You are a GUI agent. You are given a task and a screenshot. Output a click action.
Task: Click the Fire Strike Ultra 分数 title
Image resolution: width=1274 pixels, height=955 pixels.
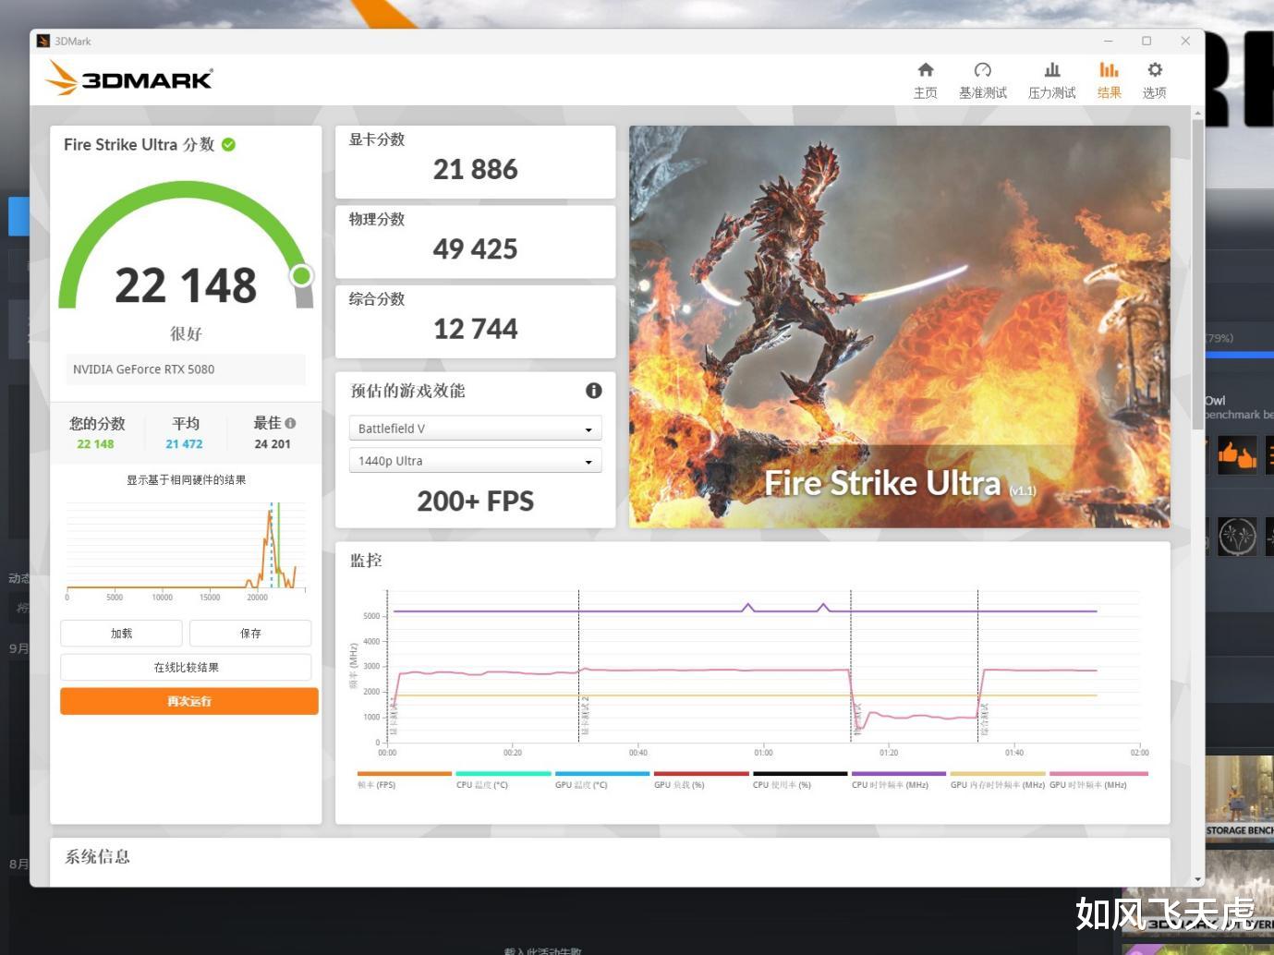click(139, 144)
